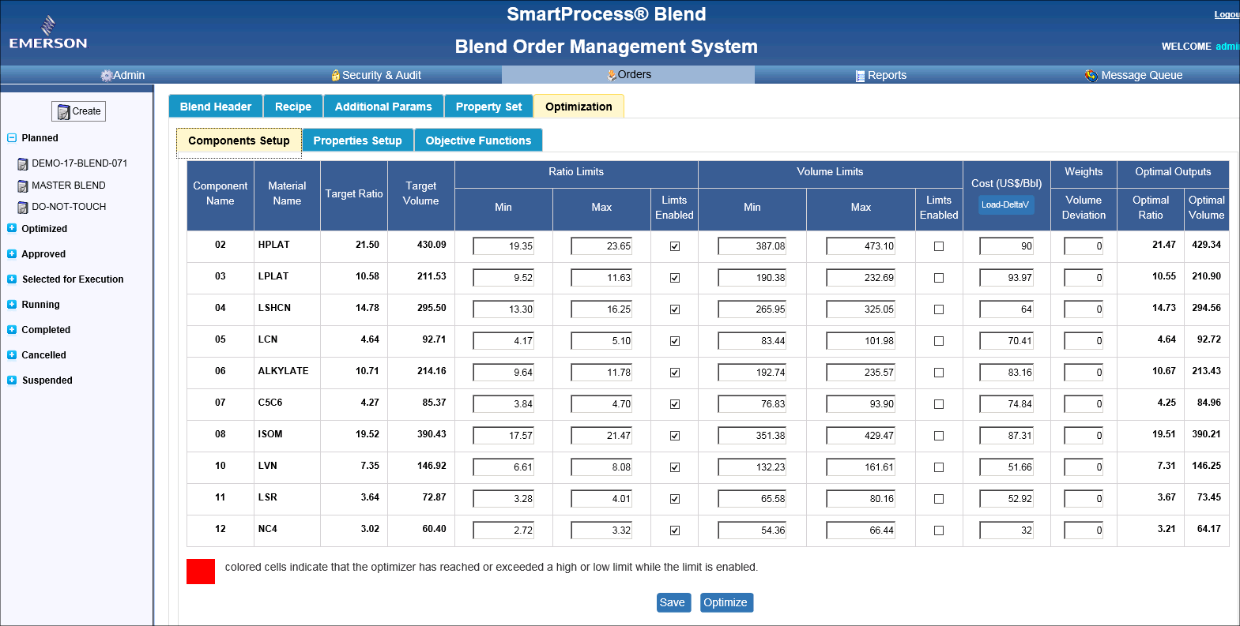Click the Reports document icon
This screenshot has width=1240, height=626.
coord(860,76)
